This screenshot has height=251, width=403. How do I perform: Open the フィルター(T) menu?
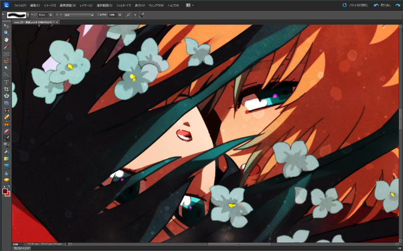coord(124,5)
